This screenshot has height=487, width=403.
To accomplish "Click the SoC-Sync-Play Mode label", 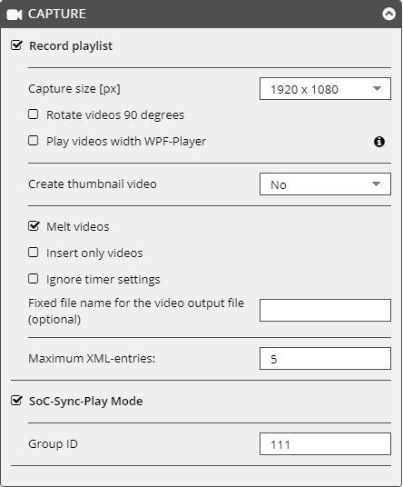I will click(86, 402).
